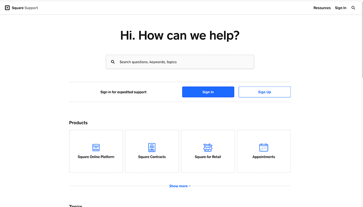Open the Appointments label
This screenshot has width=363, height=207.
(x=264, y=157)
